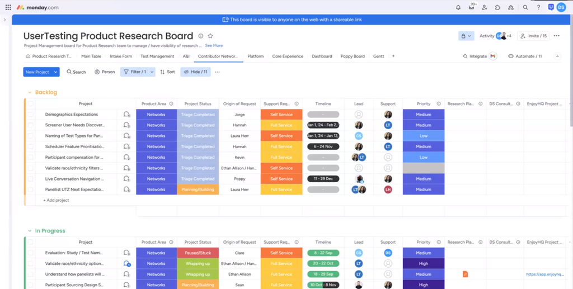Click the New Project button
The width and height of the screenshot is (573, 289).
(37, 72)
